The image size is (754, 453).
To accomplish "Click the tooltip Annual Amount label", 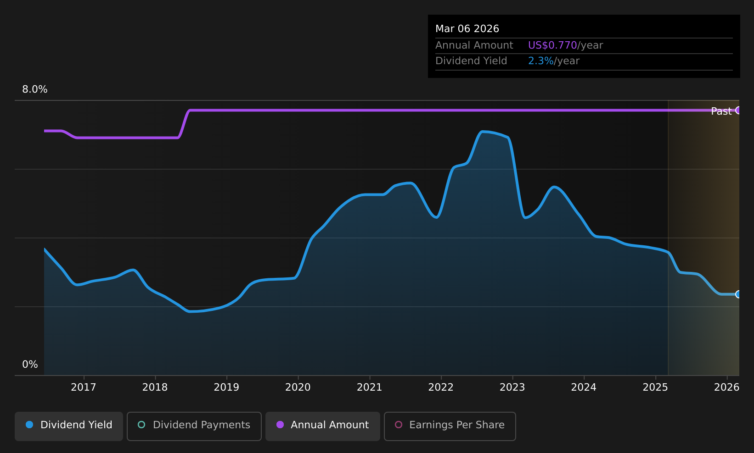I will point(474,45).
